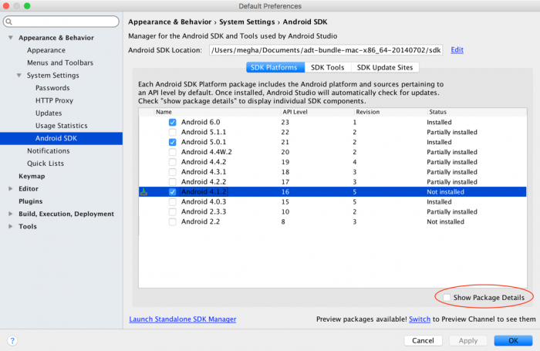Uncheck the Android 6.0 checkbox
The height and width of the screenshot is (351, 540).
tap(173, 123)
